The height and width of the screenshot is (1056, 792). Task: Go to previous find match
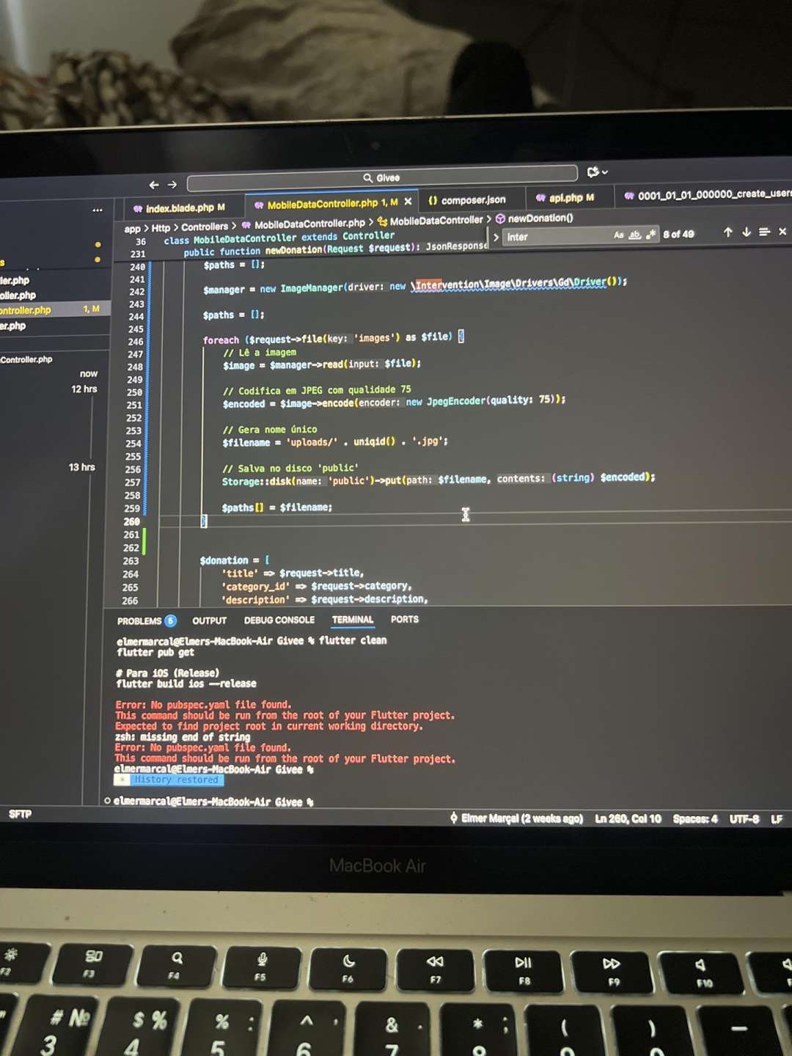tap(727, 232)
